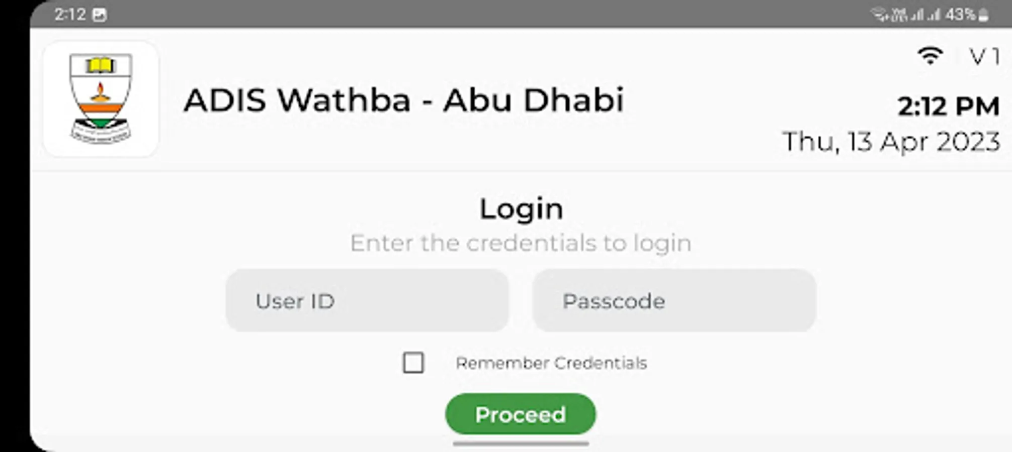1012x452 pixels.
Task: Click the Wi-Fi icon beside V 1
Action: 930,55
